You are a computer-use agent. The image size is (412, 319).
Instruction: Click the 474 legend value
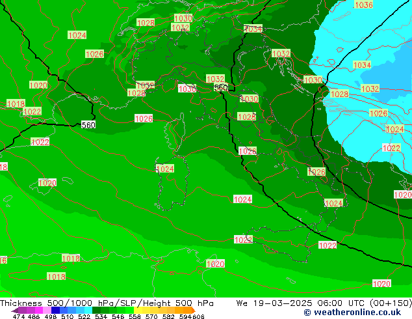pyautogui.click(x=18, y=316)
